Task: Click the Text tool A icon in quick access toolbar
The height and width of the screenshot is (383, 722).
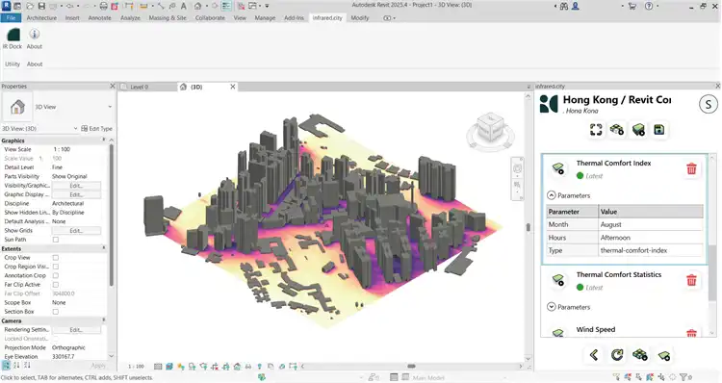Action: [x=183, y=6]
